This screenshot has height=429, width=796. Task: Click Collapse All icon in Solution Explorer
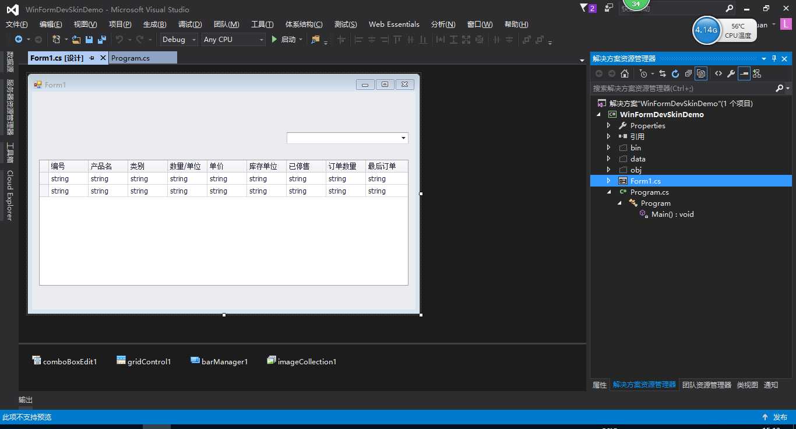(688, 73)
